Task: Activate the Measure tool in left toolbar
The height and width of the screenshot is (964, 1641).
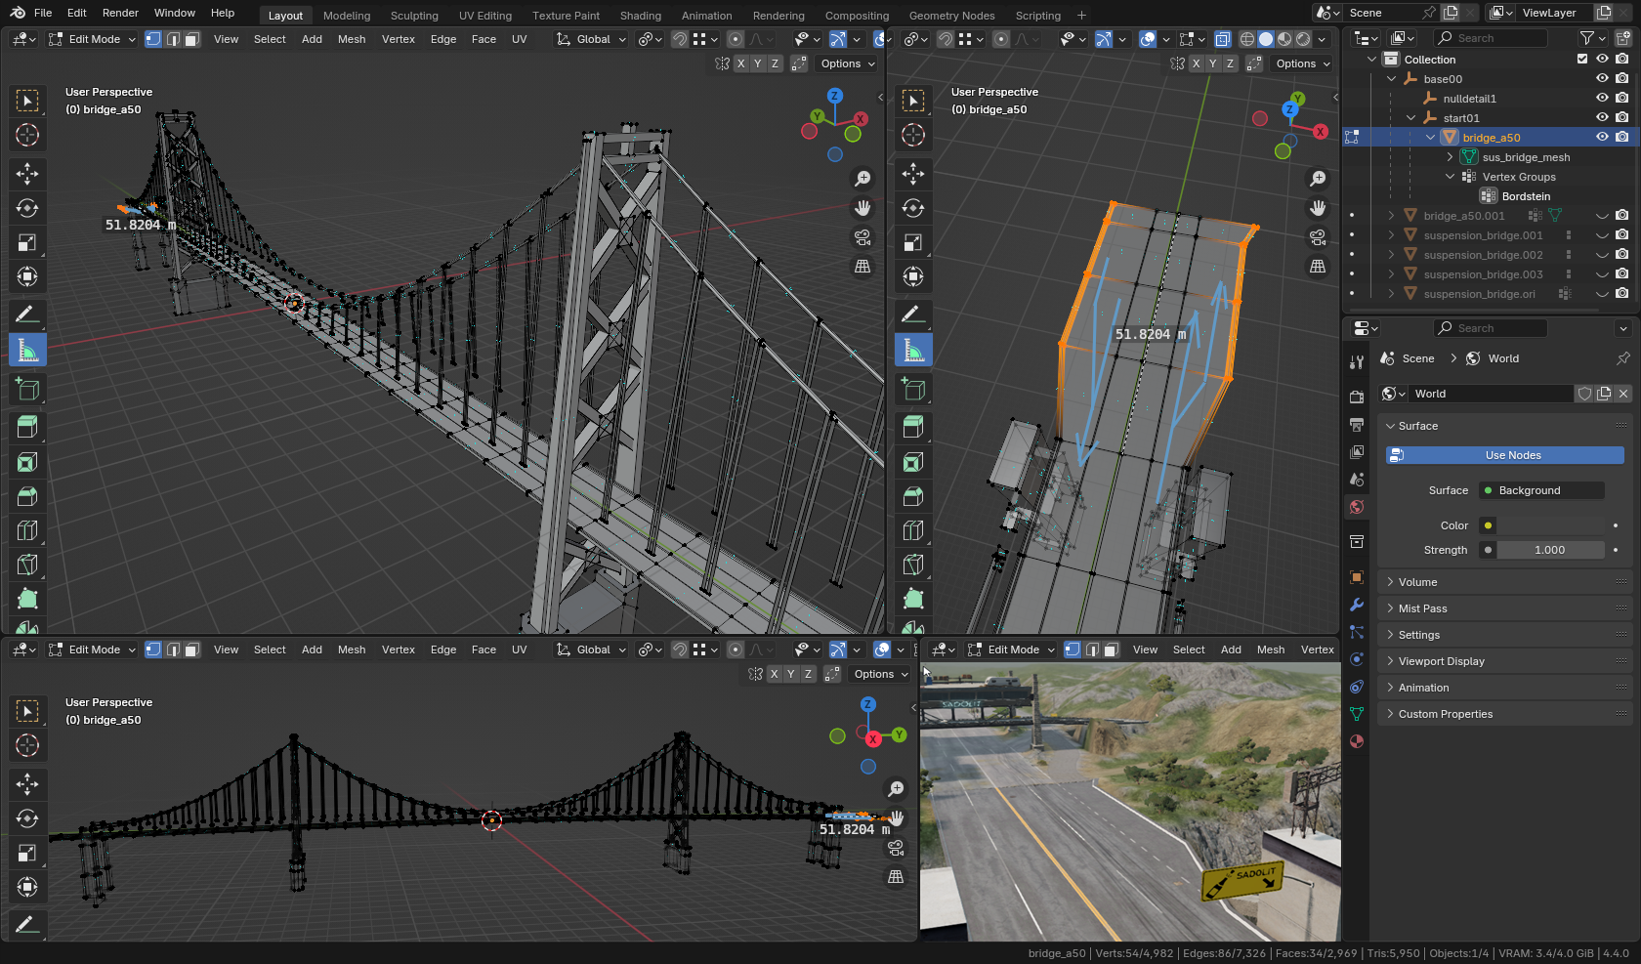Action: pos(27,350)
